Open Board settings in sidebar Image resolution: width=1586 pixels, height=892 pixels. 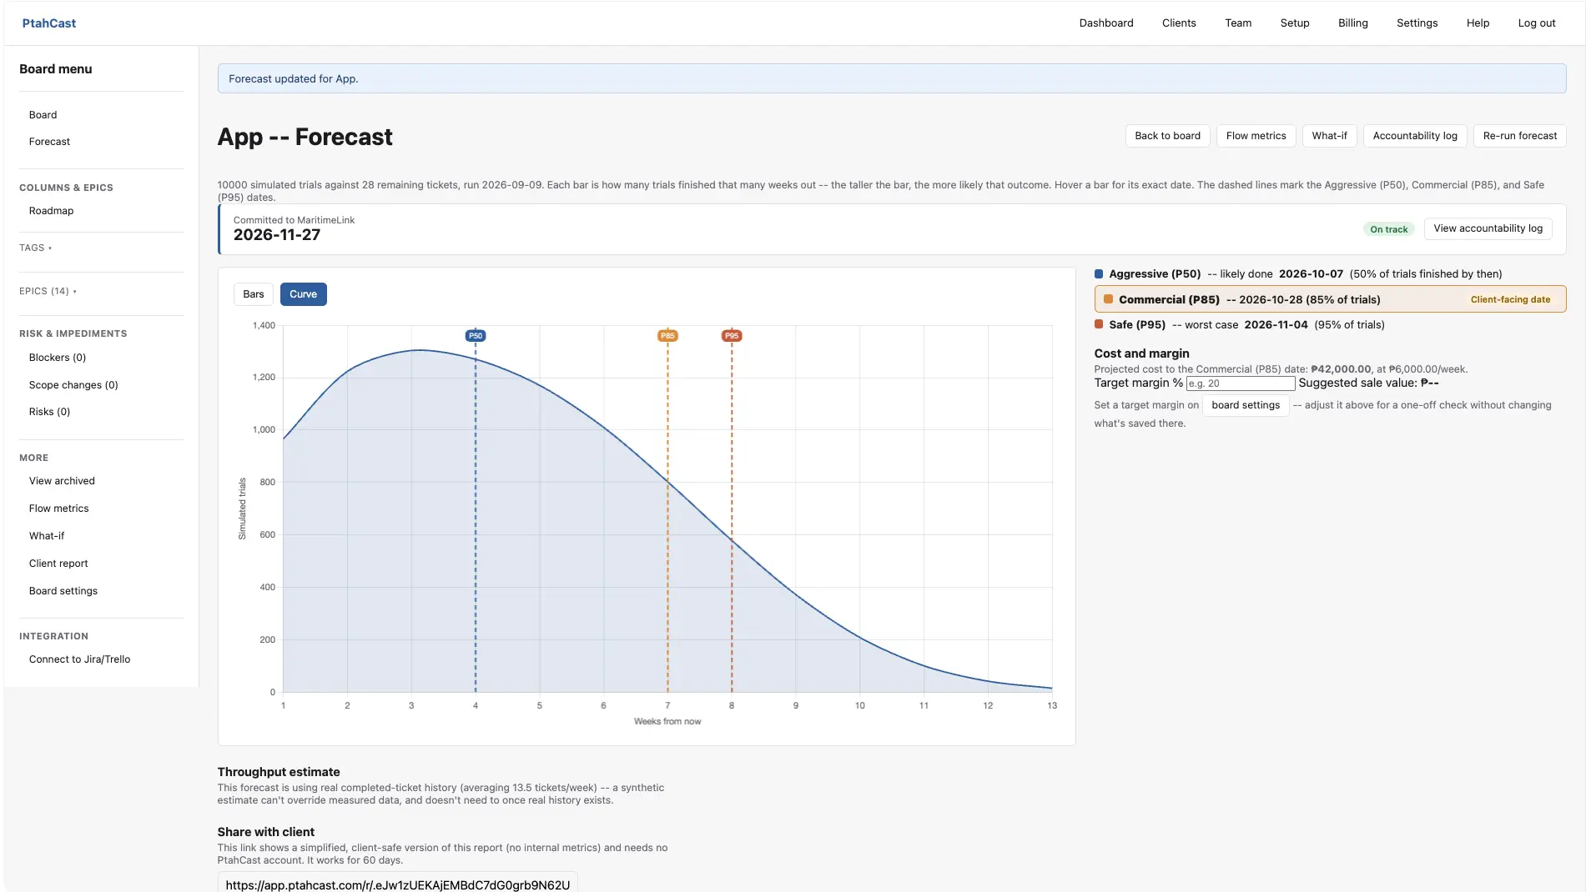63,591
